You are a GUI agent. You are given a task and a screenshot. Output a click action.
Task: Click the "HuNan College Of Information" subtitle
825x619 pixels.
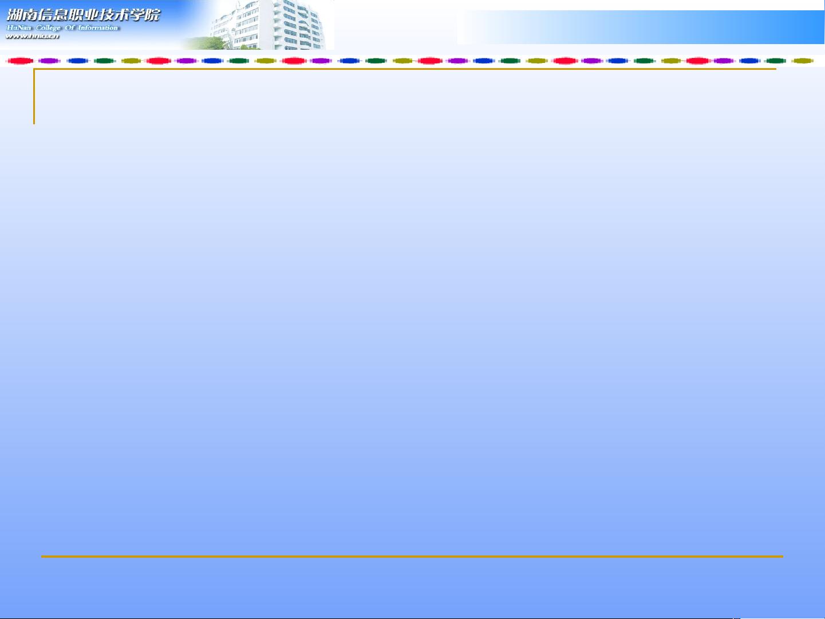coord(62,27)
